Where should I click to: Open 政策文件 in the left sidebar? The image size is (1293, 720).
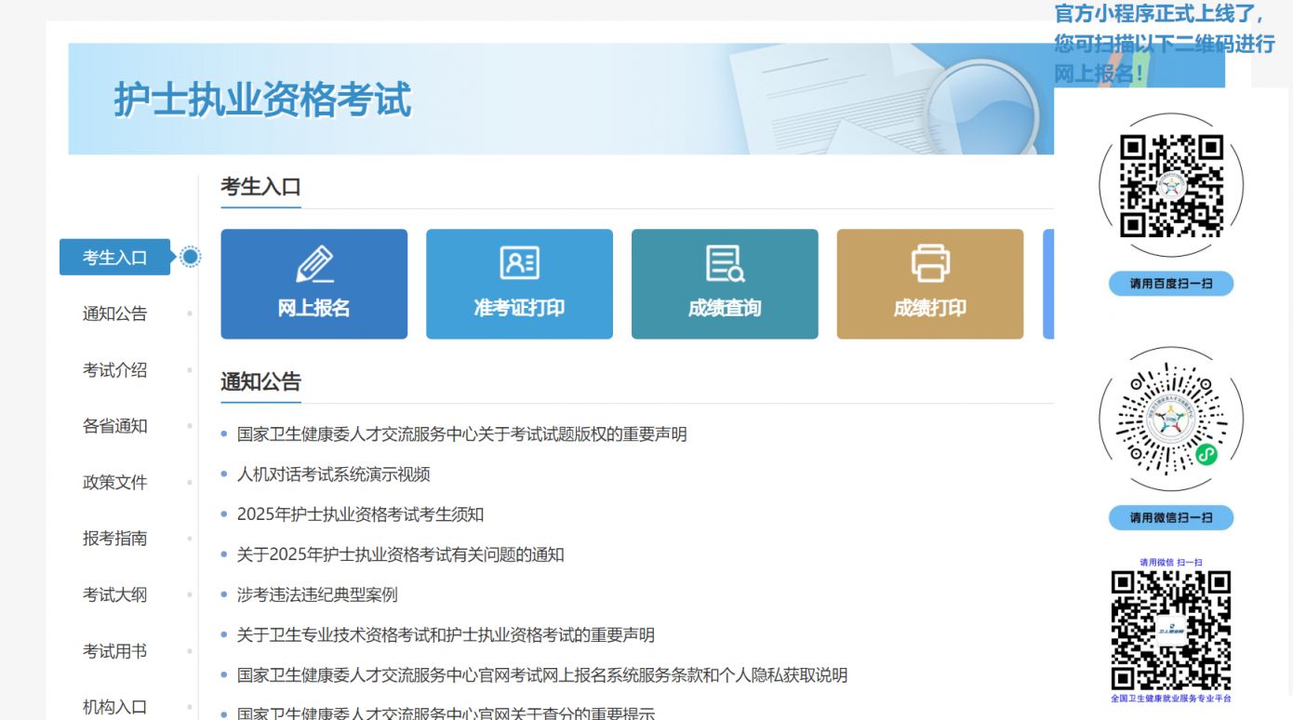coord(115,483)
